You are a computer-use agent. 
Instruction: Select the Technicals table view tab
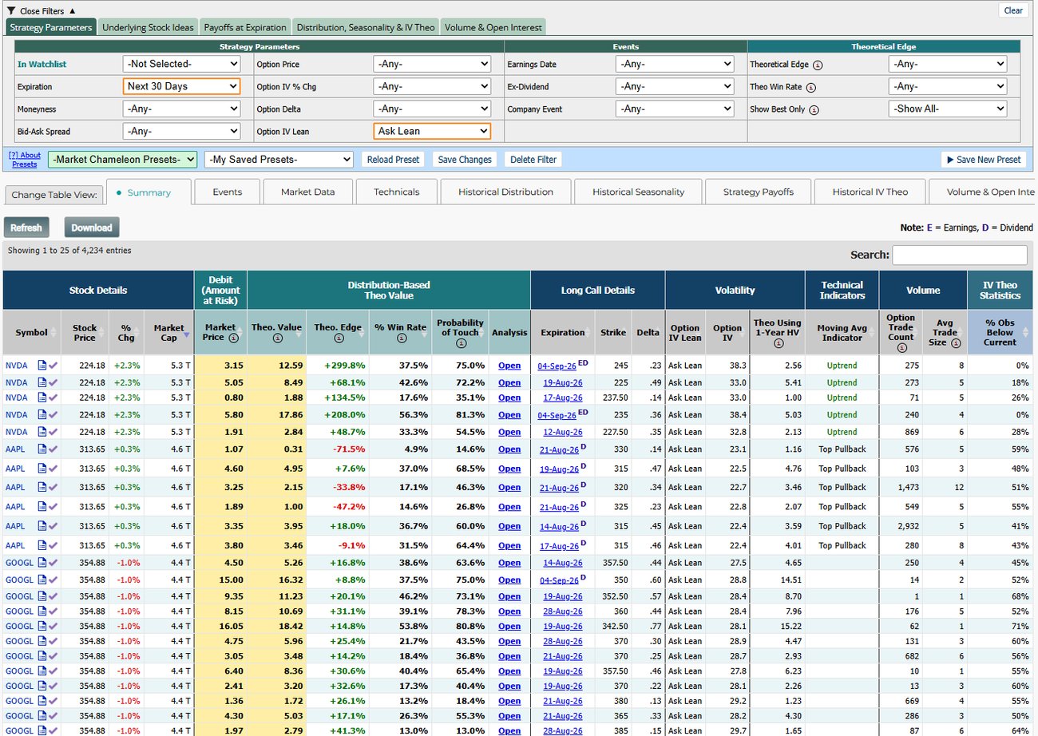tap(397, 192)
